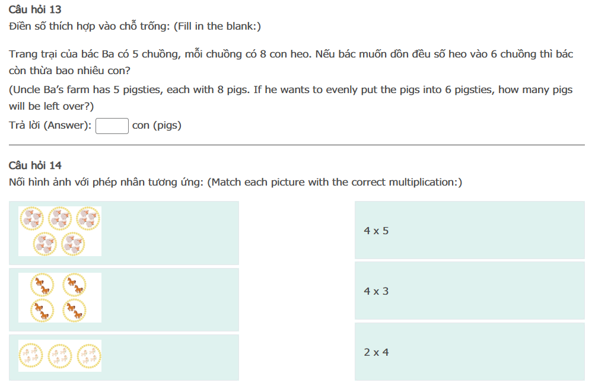
Task: Click the "con (pigs)" unit label
Action: [x=157, y=126]
